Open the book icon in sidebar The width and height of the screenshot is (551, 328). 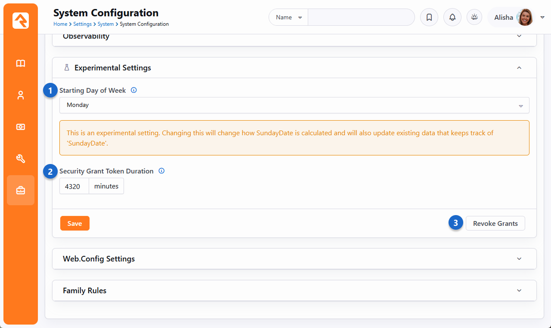click(x=21, y=64)
